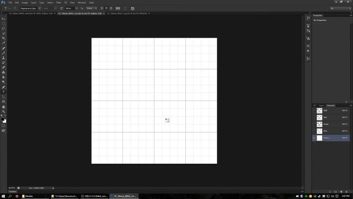Select the Pen tool

tap(3, 87)
